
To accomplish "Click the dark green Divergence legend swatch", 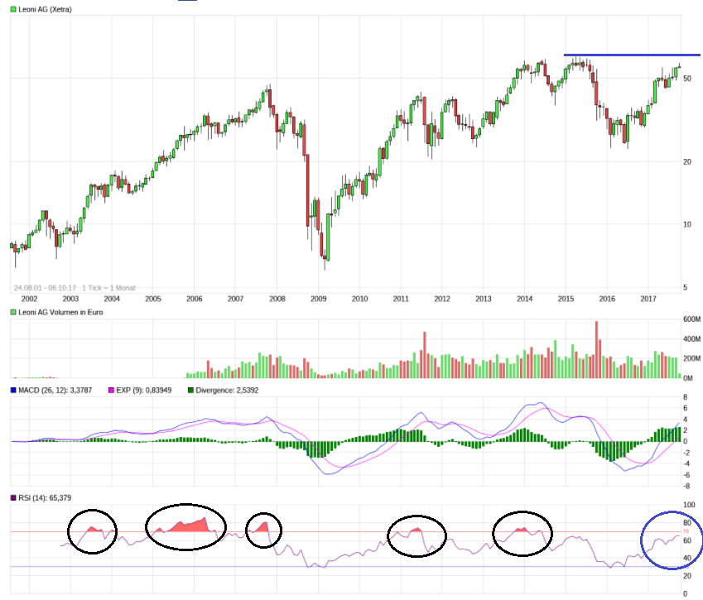I will click(x=190, y=391).
